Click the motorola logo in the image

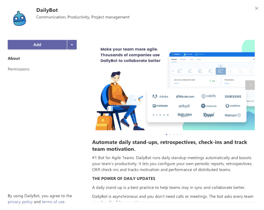[x=209, y=106]
